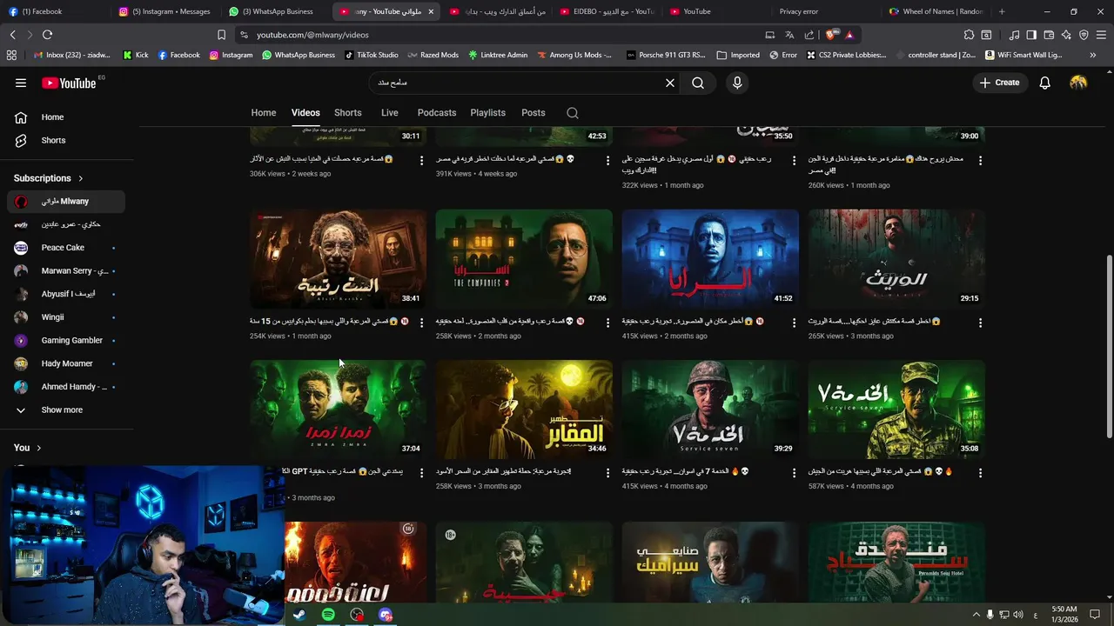Show hidden bookmarks overflow chevron
1114x626 pixels.
[x=1093, y=55]
